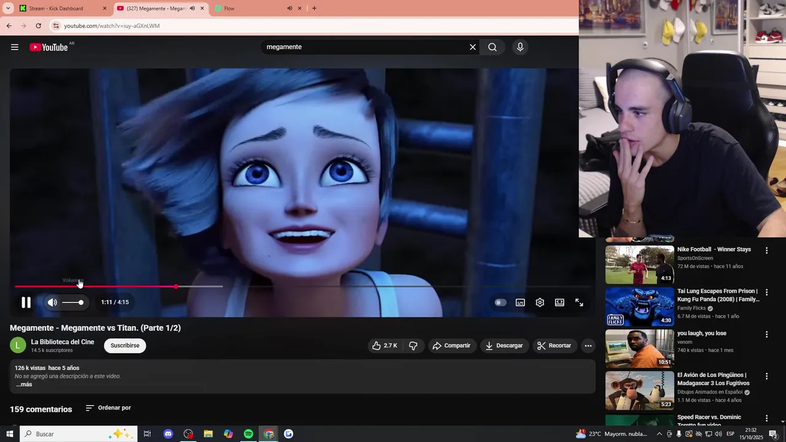Open Chrome from the taskbar

269,434
